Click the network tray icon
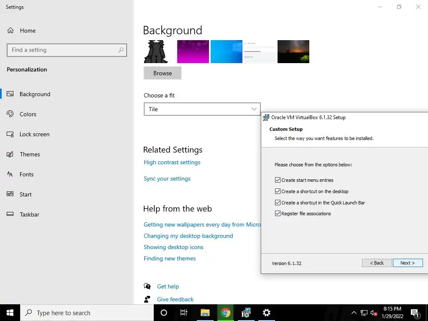 tap(364, 313)
